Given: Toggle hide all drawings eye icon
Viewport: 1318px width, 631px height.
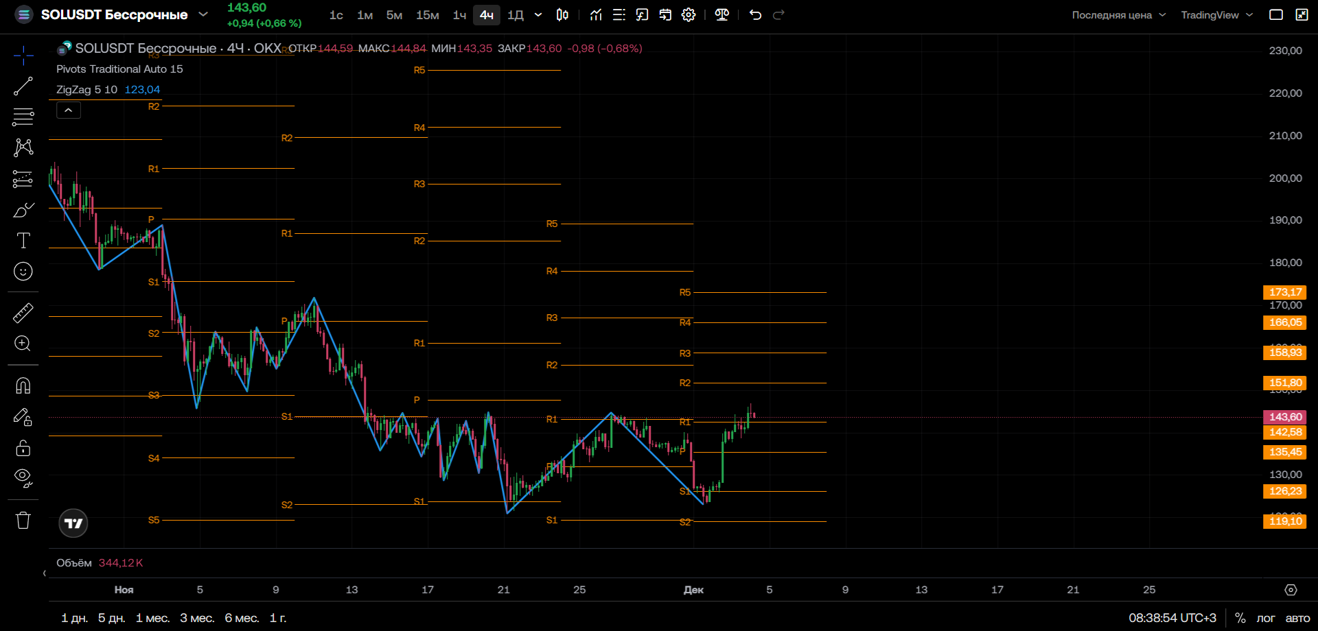Looking at the screenshot, I should [23, 478].
